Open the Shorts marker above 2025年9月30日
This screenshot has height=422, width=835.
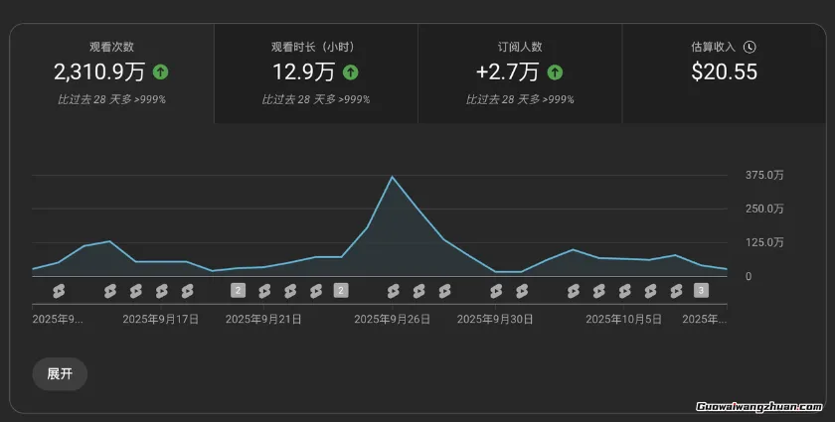tap(496, 291)
